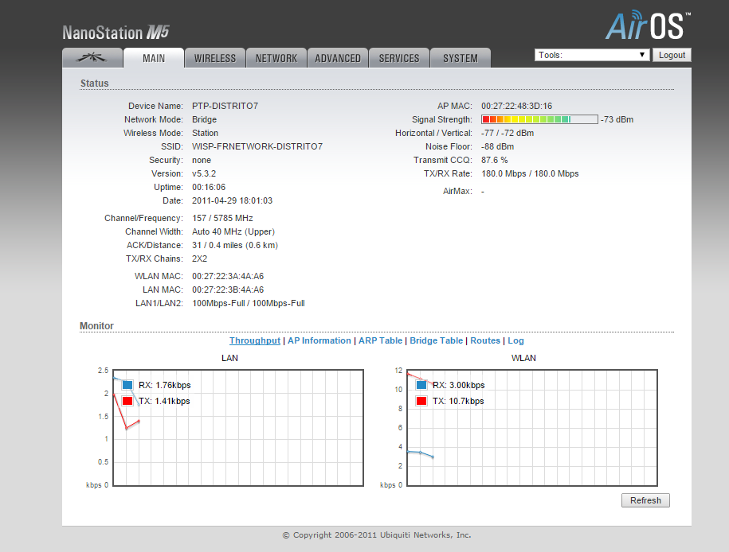Open the WIRELESS tab
Image resolution: width=729 pixels, height=552 pixels.
pos(215,58)
